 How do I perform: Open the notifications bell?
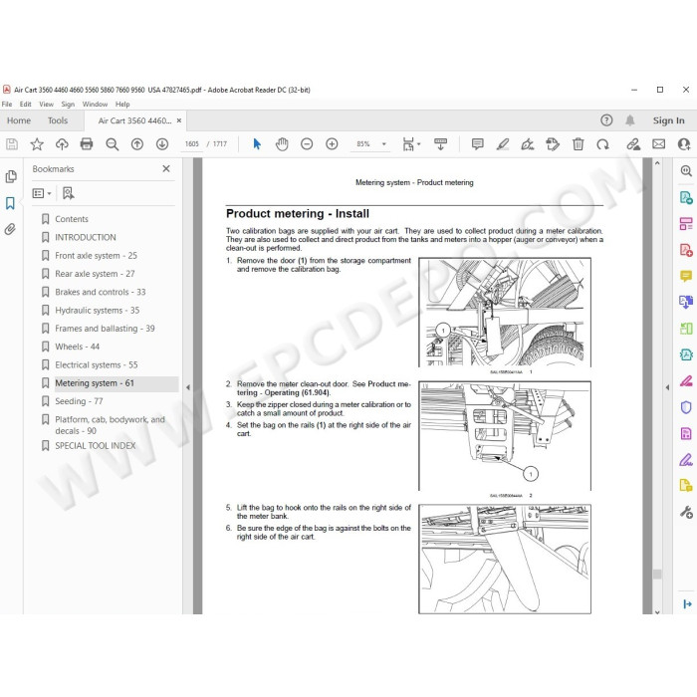point(630,120)
